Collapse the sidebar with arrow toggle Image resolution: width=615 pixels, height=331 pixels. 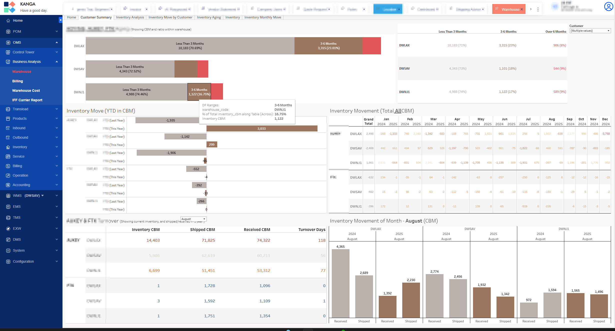[60, 20]
